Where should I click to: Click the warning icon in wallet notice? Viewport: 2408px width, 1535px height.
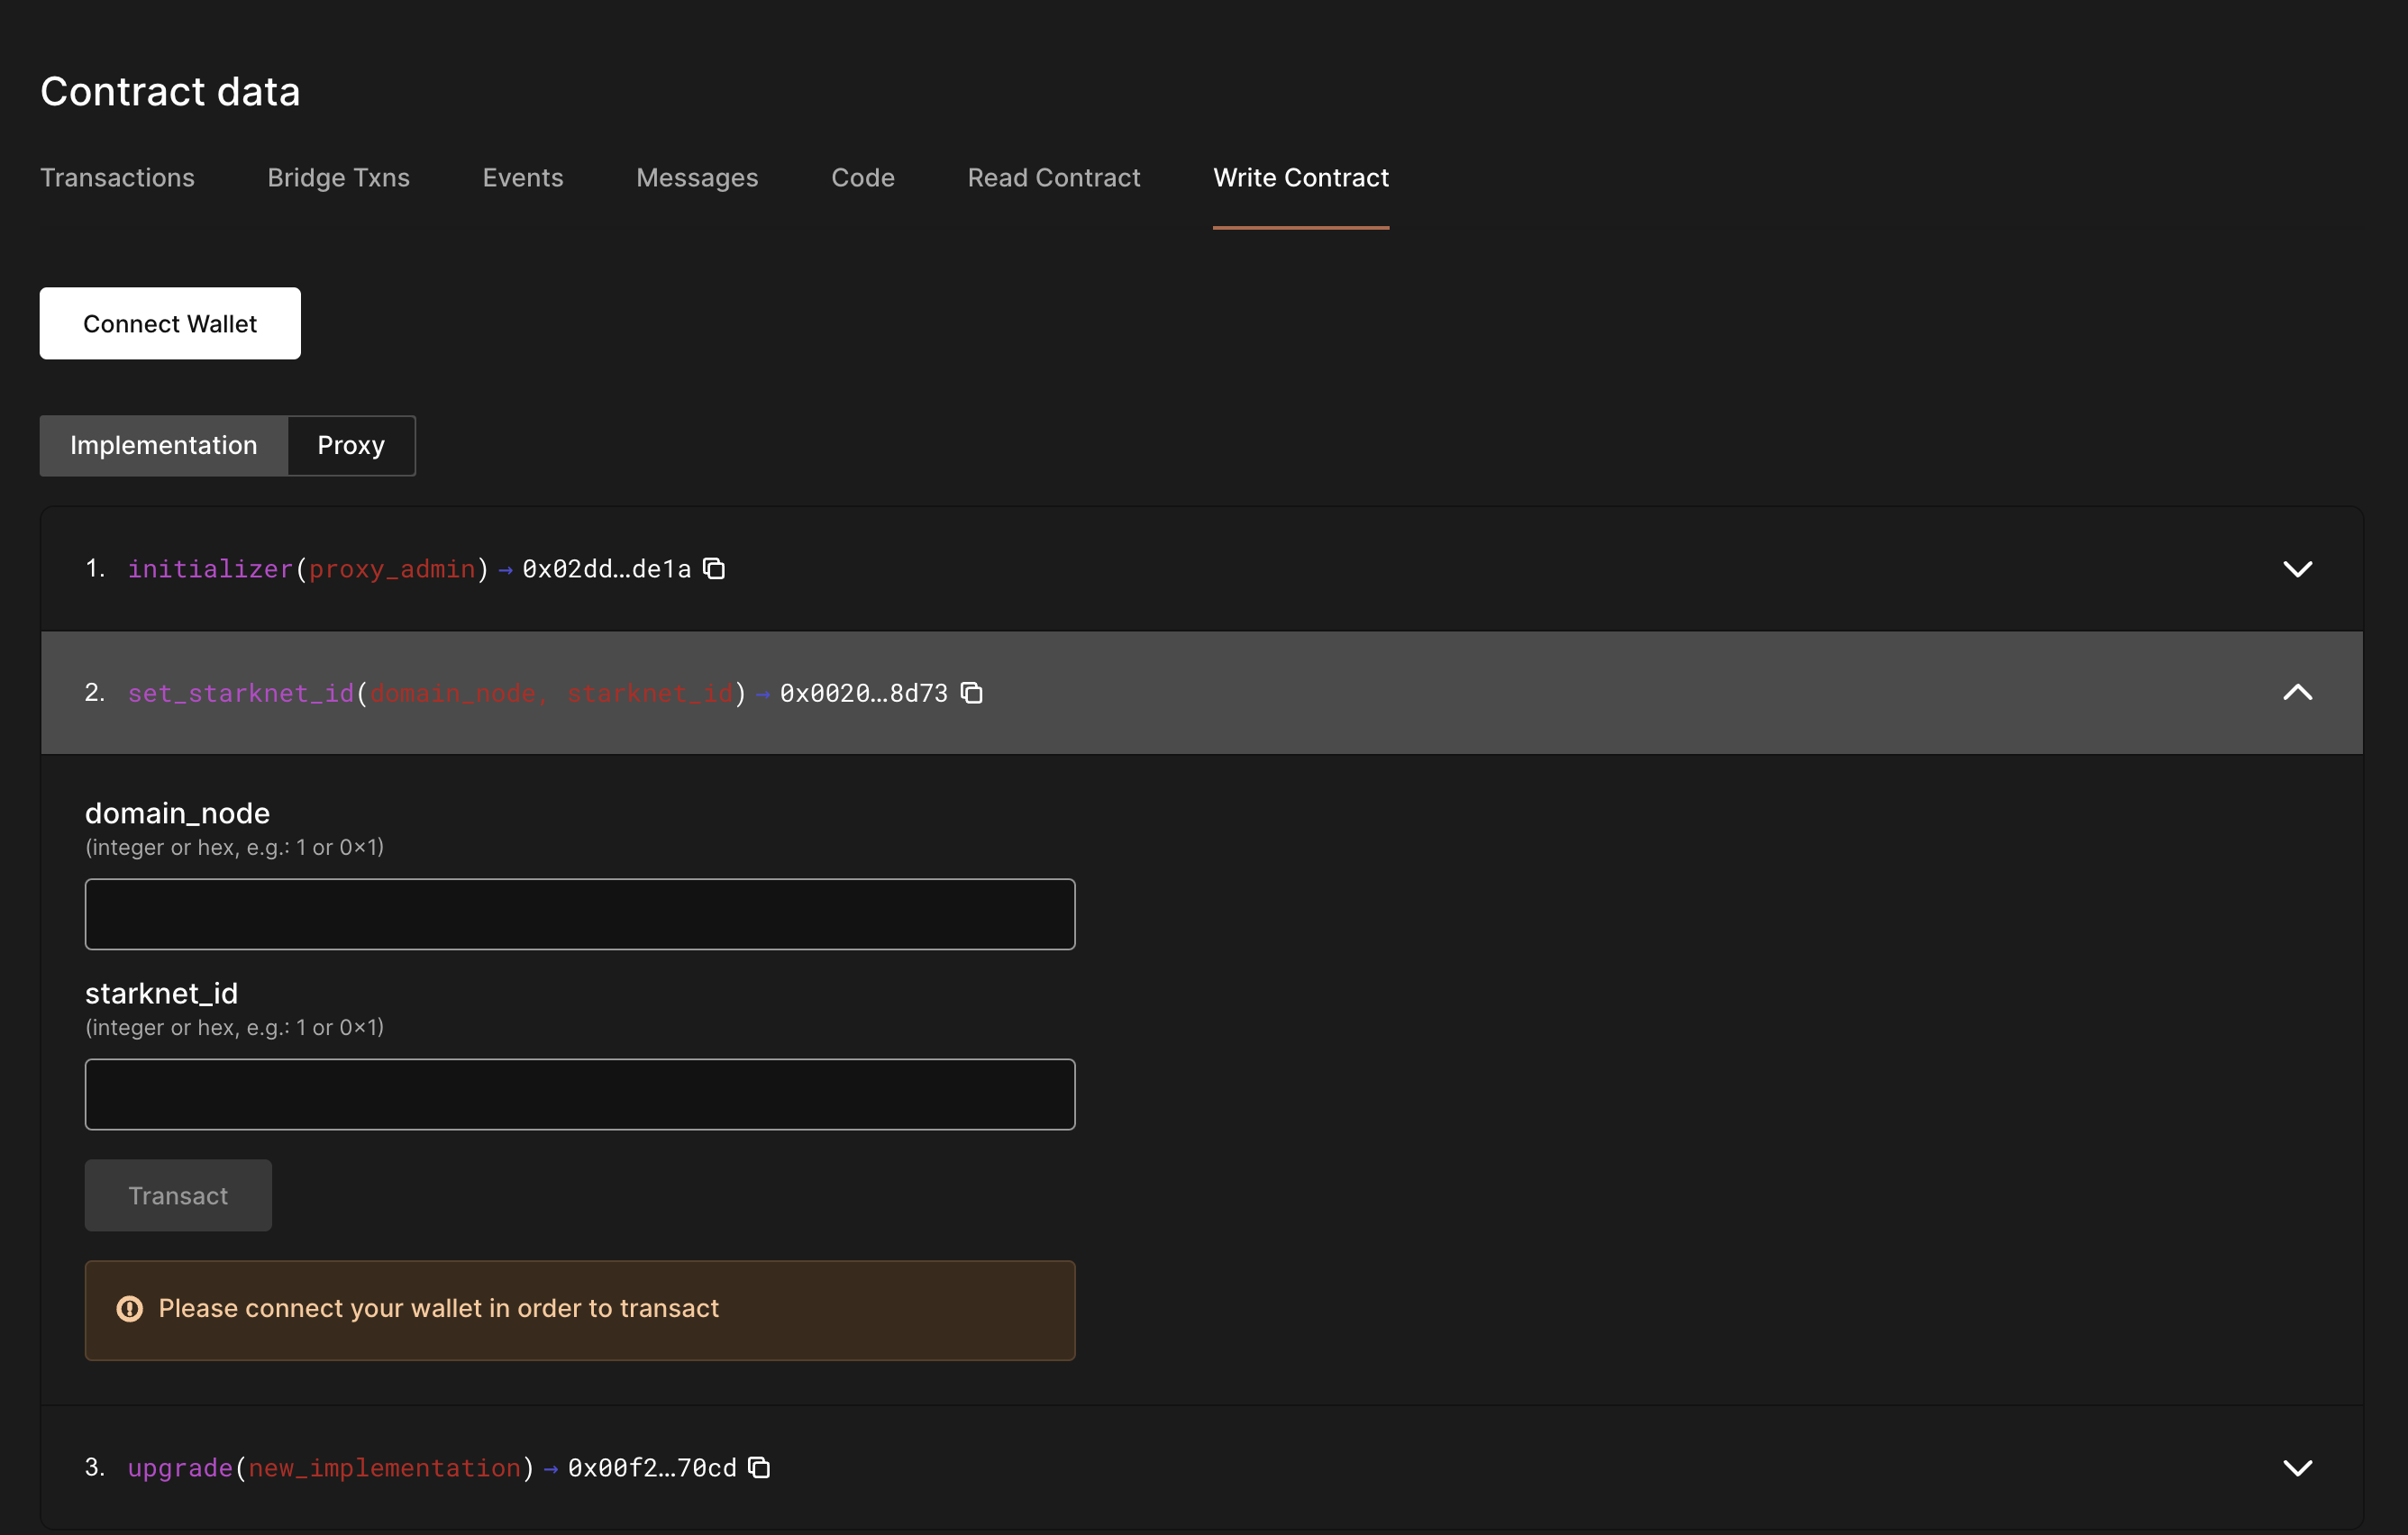[x=130, y=1308]
